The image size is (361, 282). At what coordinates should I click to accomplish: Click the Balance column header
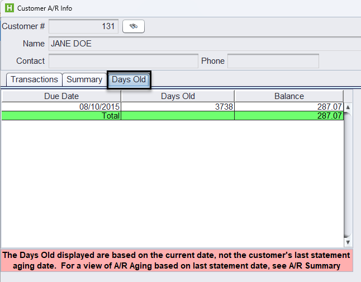(289, 96)
